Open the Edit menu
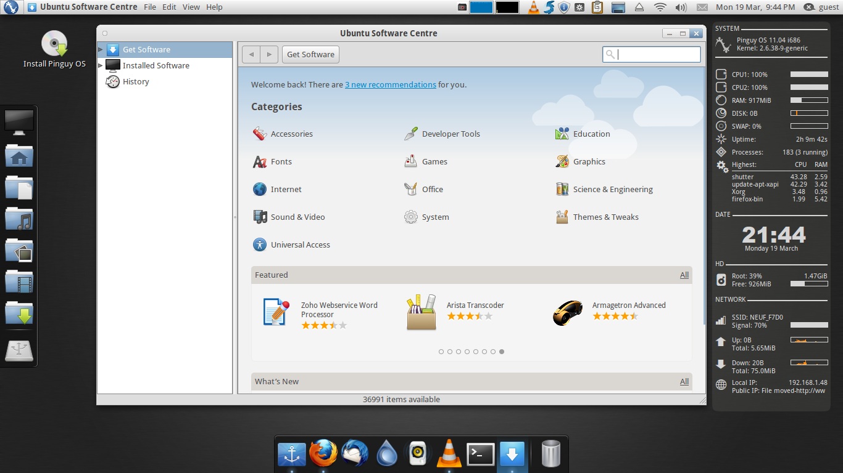843x473 pixels. pyautogui.click(x=169, y=7)
